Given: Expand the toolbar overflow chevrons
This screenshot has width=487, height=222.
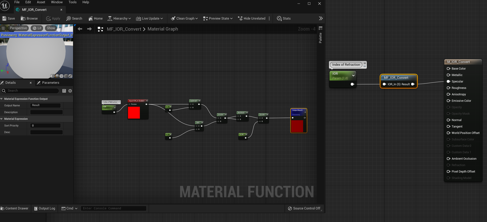Looking at the screenshot, I should (321, 19).
